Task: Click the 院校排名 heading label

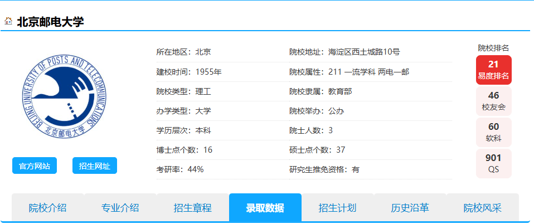Action: (493, 48)
